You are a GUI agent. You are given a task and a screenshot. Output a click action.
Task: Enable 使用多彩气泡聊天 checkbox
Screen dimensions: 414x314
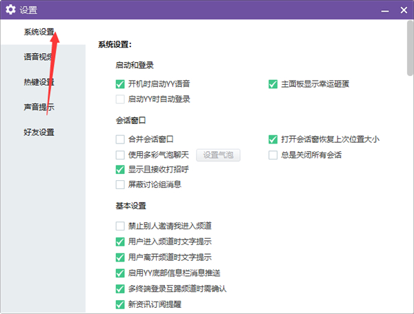tap(121, 155)
